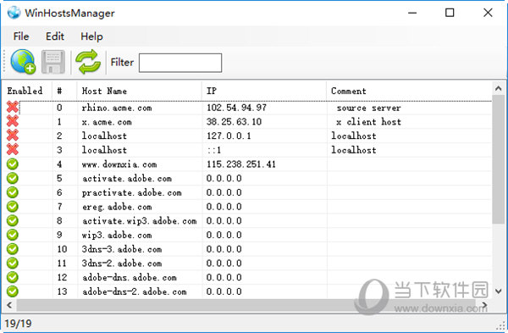Click the horizontal scrollbar left arrow
Image resolution: width=508 pixels, height=333 pixels.
click(x=9, y=305)
